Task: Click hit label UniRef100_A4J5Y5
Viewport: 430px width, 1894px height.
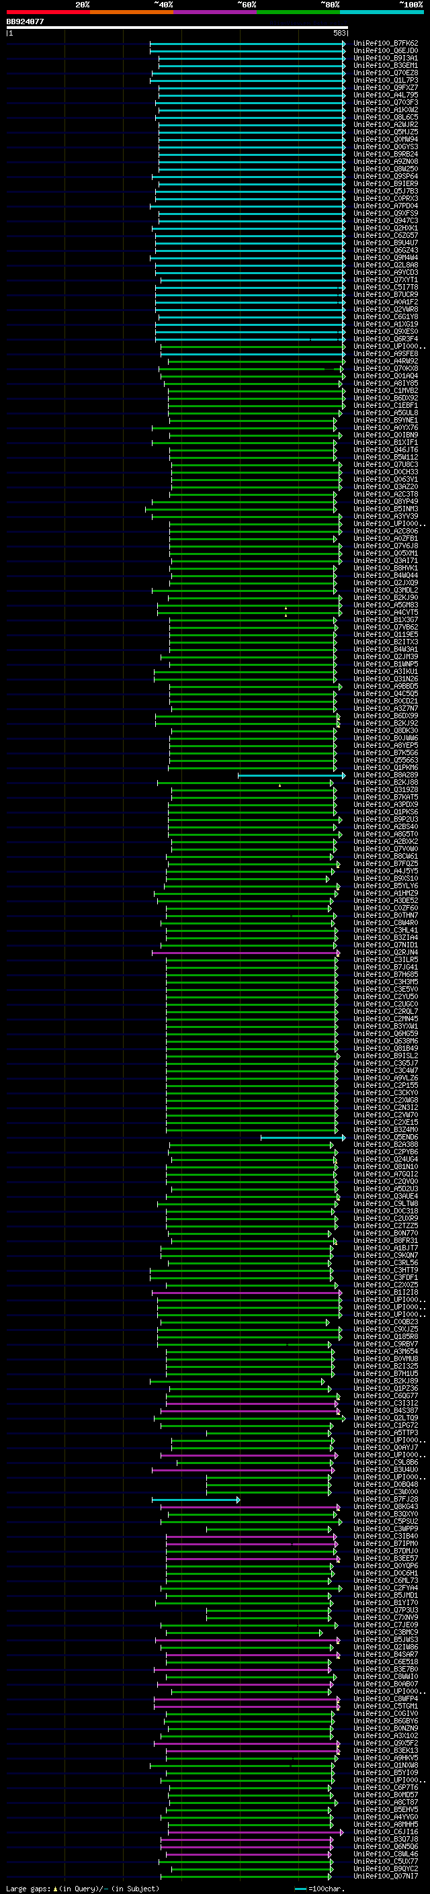Action: pos(386,871)
